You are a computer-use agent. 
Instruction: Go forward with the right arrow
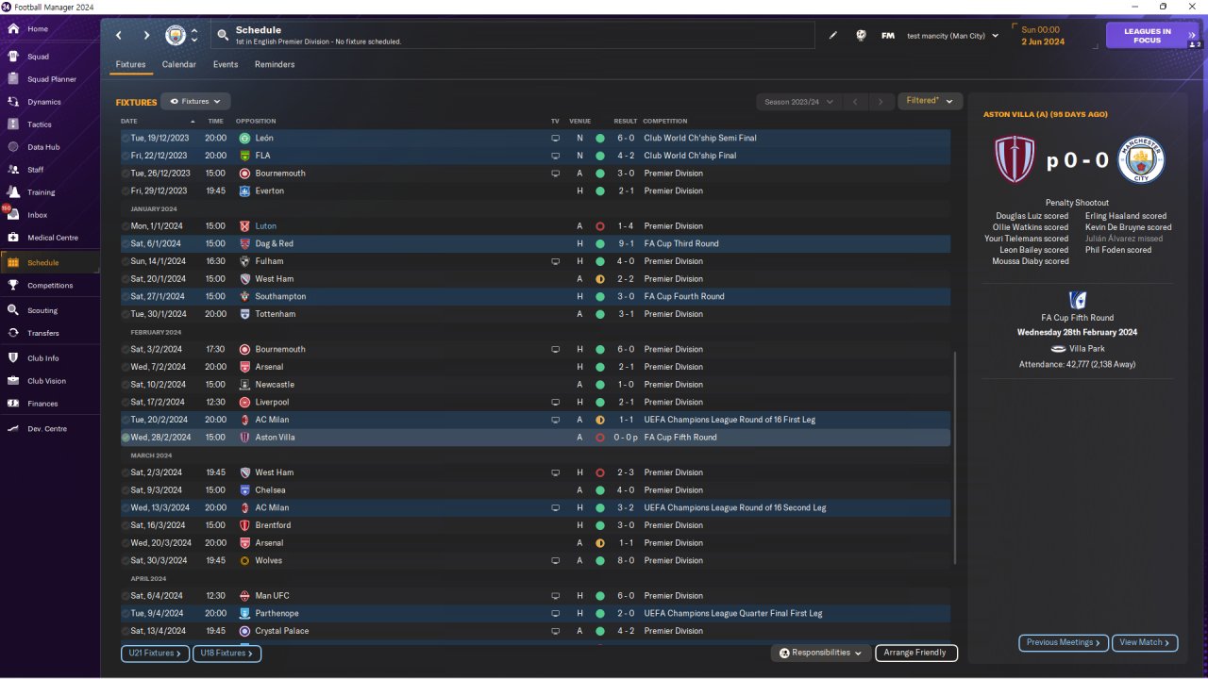[146, 36]
